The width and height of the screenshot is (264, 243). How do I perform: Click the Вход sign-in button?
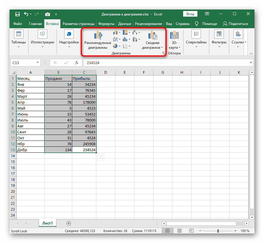(190, 14)
